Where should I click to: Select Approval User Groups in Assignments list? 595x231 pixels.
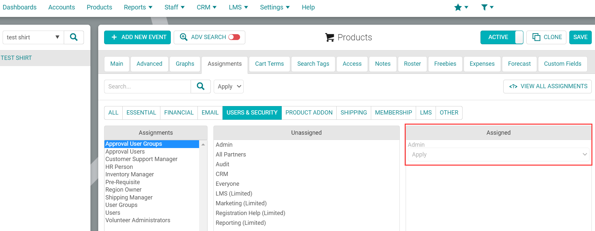[152, 144]
